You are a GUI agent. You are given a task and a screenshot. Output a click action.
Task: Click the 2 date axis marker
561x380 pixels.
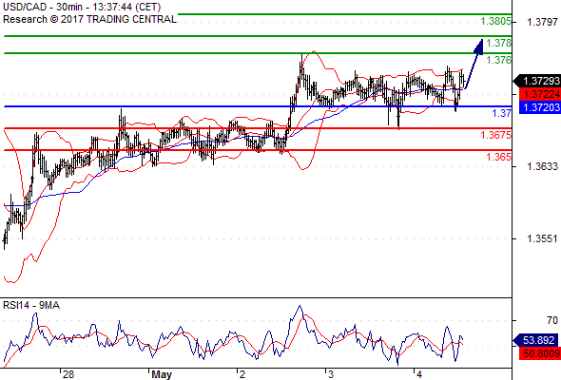242,374
